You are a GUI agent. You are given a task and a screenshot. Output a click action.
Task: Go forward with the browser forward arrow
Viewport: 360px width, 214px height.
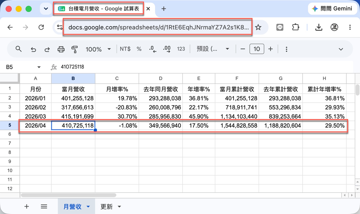tap(25, 27)
